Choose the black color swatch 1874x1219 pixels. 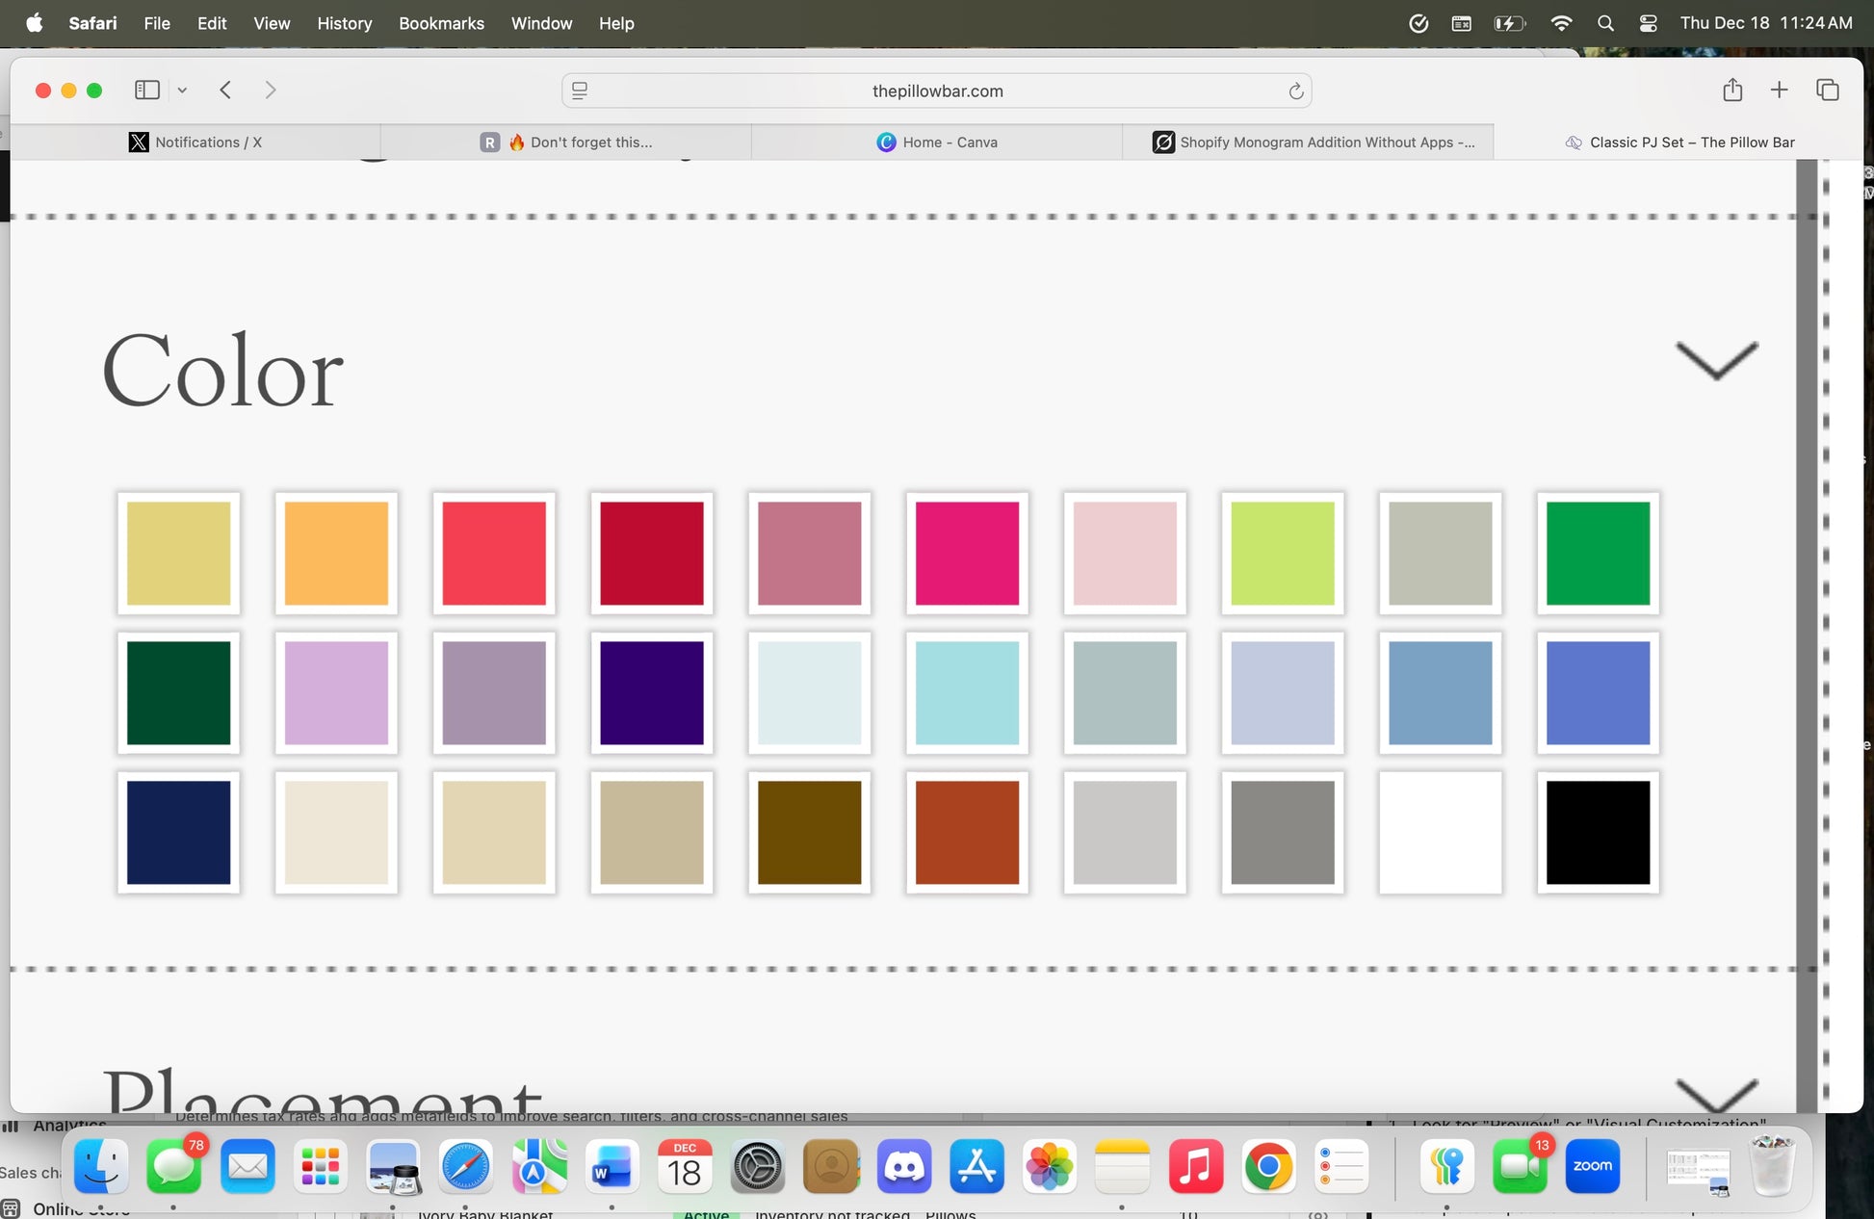tap(1598, 833)
